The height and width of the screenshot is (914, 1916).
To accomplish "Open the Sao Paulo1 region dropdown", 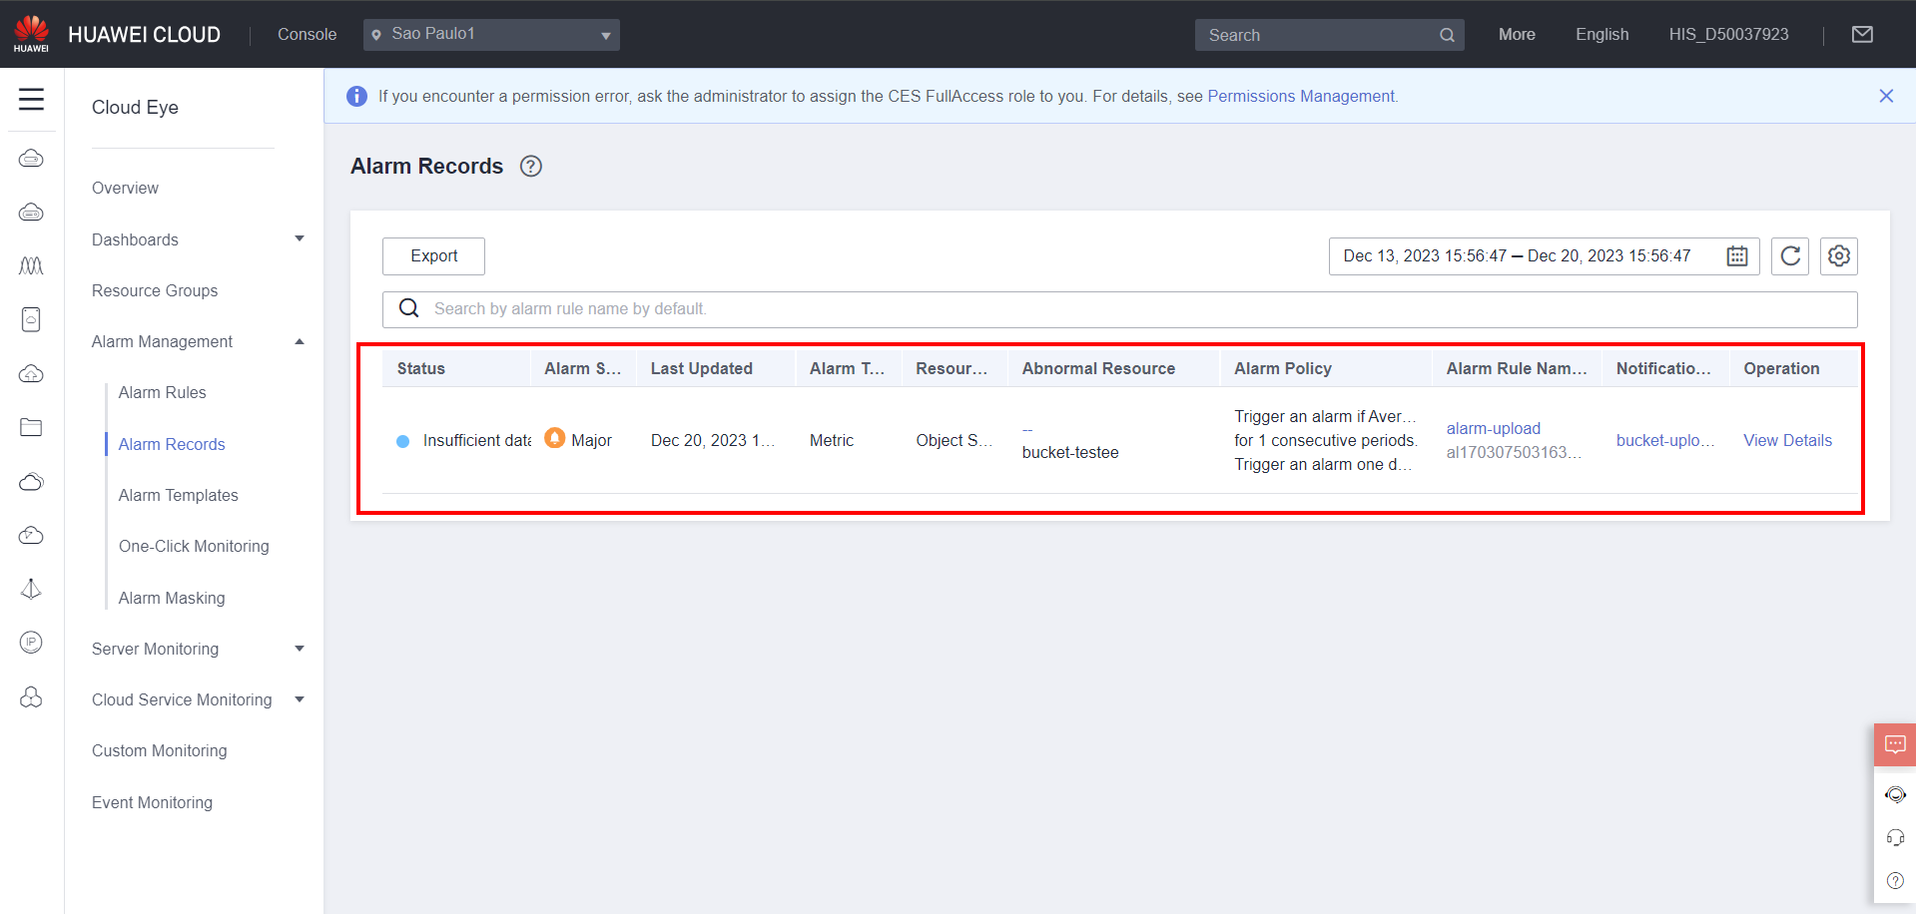I will point(491,35).
